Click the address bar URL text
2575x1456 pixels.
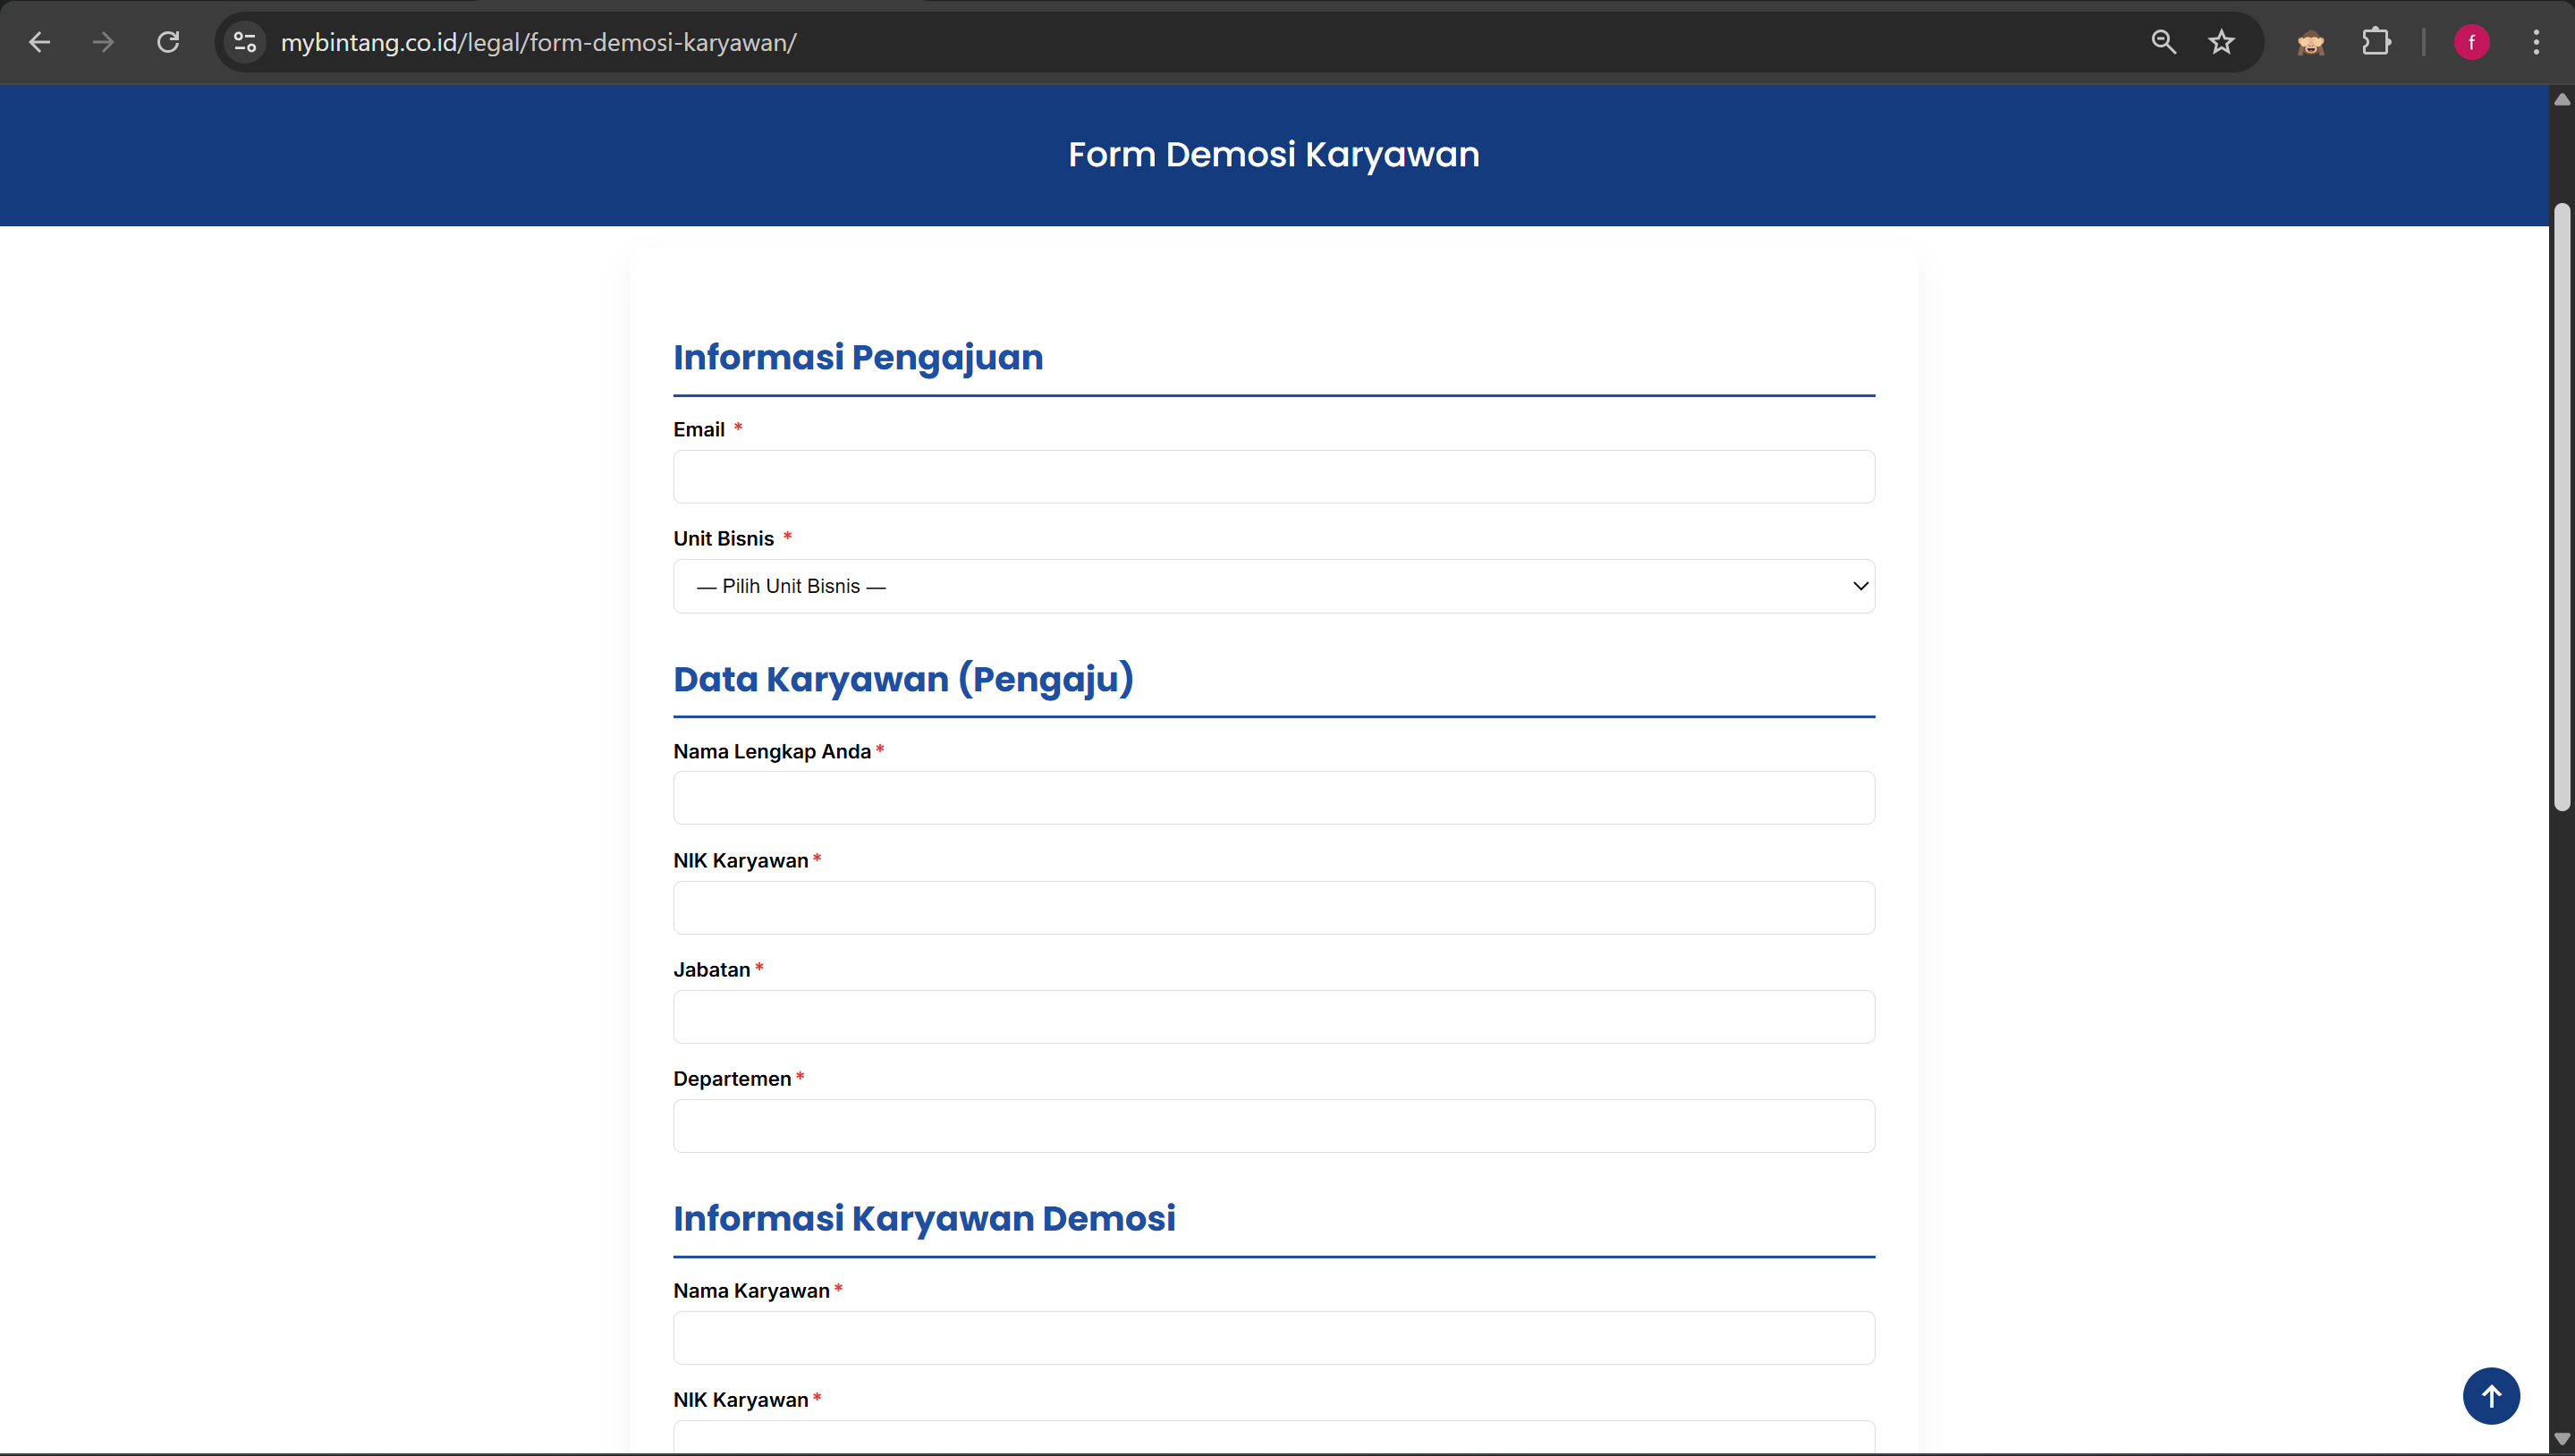tap(538, 42)
